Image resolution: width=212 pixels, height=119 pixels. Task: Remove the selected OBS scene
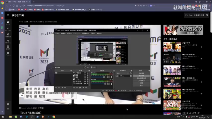tap(59, 88)
